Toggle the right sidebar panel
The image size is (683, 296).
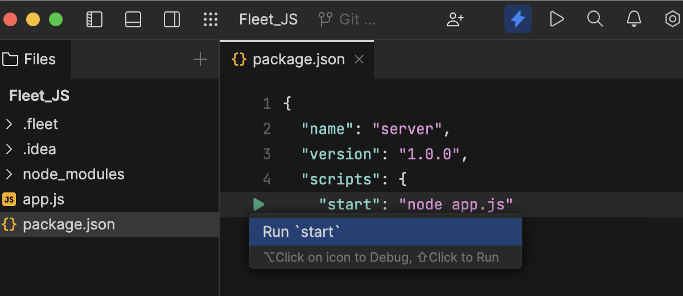pyautogui.click(x=172, y=19)
